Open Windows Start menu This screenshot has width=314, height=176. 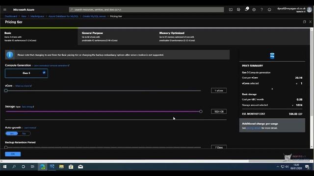pos(5,167)
